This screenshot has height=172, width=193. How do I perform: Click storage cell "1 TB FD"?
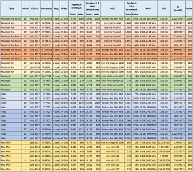[164, 156]
